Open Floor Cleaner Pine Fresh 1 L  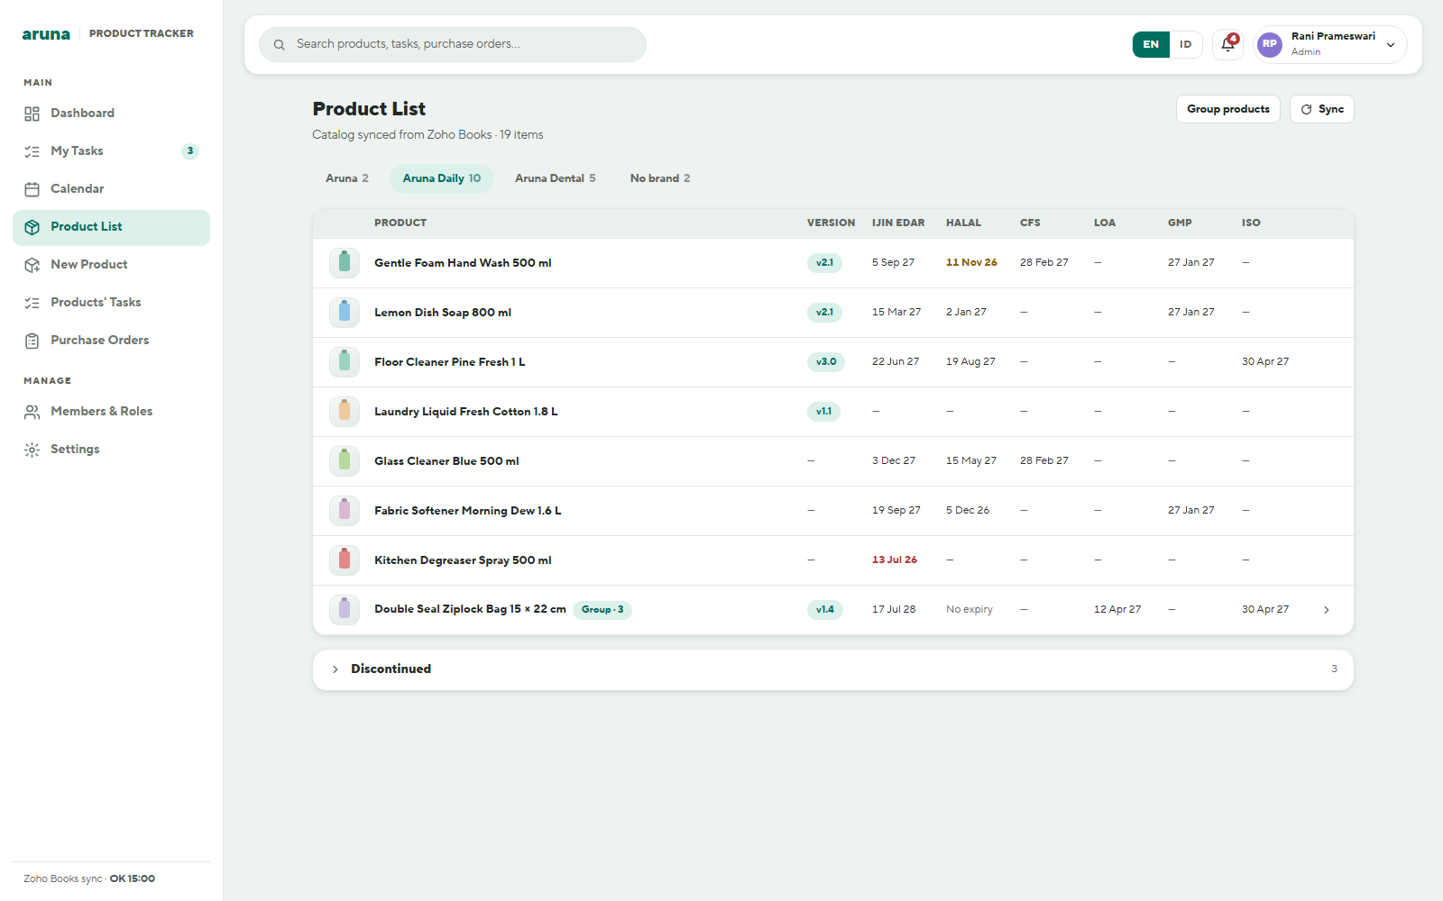(833, 362)
